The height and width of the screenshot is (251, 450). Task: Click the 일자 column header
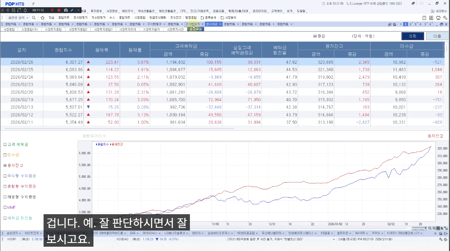coord(22,50)
